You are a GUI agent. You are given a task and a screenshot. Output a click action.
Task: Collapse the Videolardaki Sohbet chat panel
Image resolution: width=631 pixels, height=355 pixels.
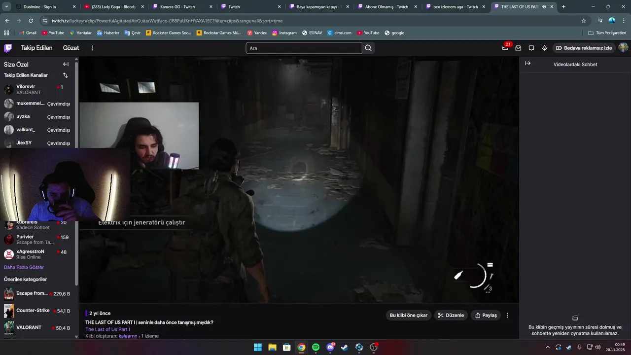click(x=527, y=64)
